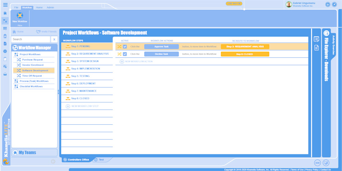Open the Contact Us link
342x171 pixels.
coord(325,170)
